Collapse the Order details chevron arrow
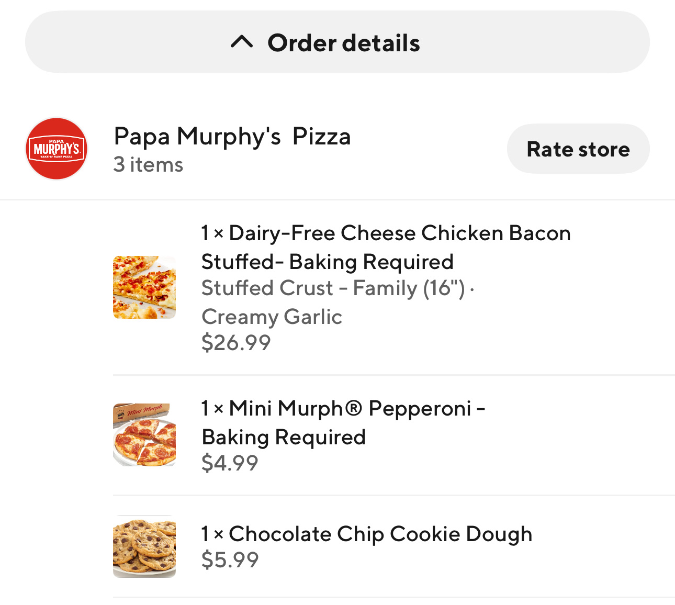675x605 pixels. 242,42
